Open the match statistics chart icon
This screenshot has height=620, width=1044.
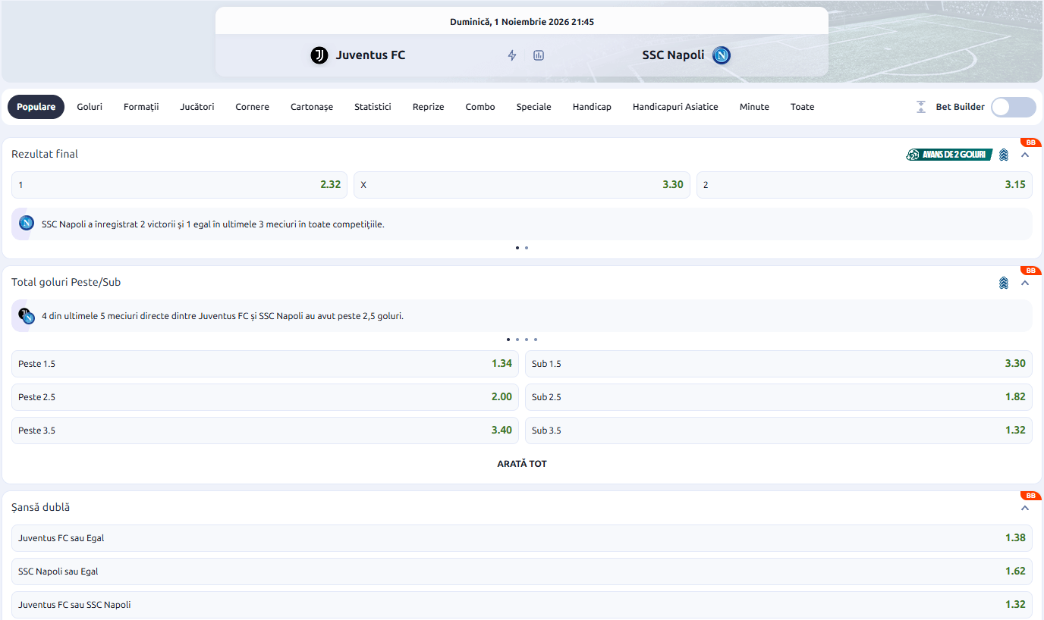[539, 55]
